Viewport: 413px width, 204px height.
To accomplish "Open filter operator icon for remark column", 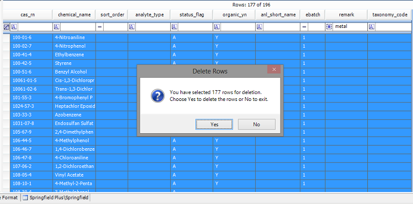I will (329, 27).
